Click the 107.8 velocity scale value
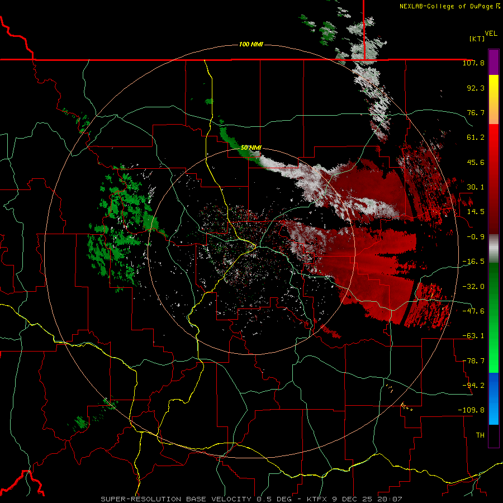 pos(473,63)
